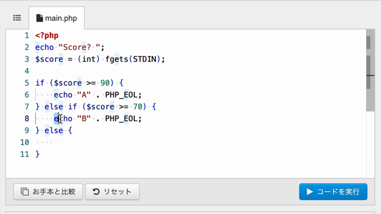Click the "A" string on line 6
Screen dimensions: 381x214
(84, 95)
